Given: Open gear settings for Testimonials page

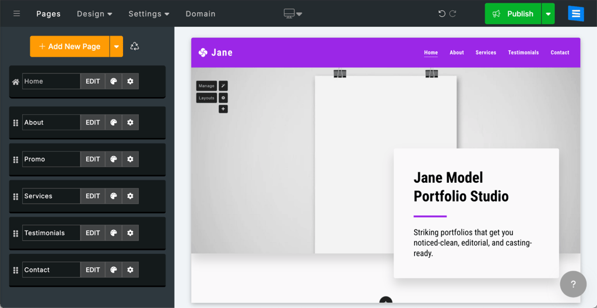Looking at the screenshot, I should (x=130, y=233).
